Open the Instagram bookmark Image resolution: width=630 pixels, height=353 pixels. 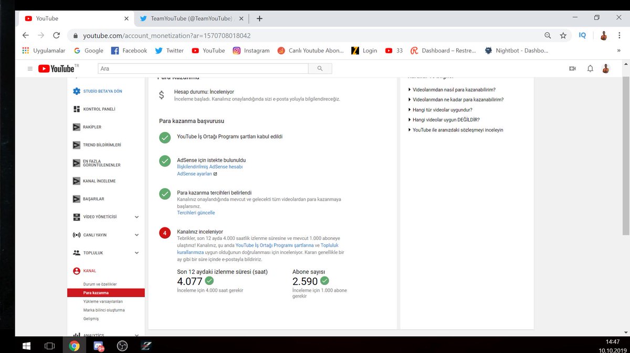pyautogui.click(x=251, y=50)
